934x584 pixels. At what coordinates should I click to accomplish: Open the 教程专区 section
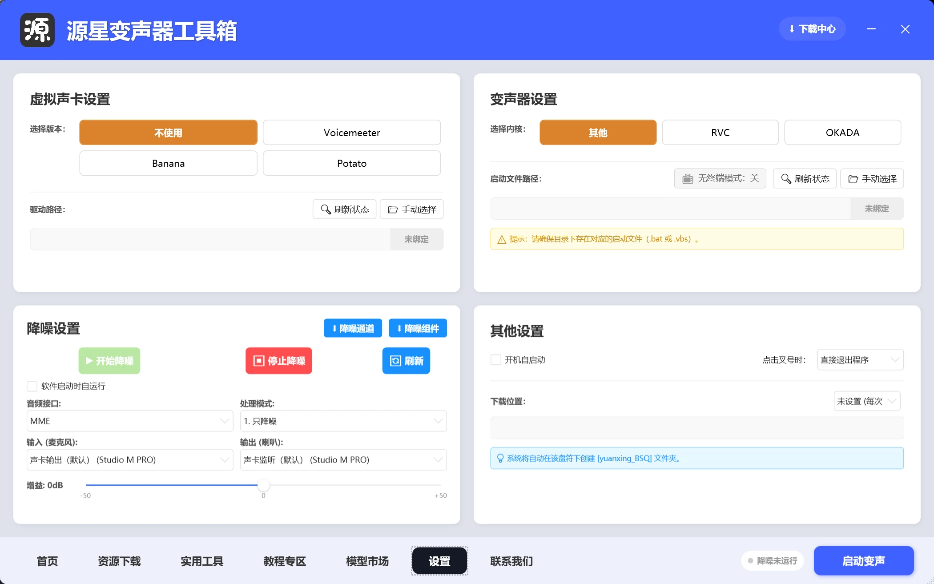[x=284, y=561]
